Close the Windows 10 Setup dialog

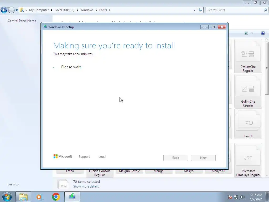coord(222,27)
